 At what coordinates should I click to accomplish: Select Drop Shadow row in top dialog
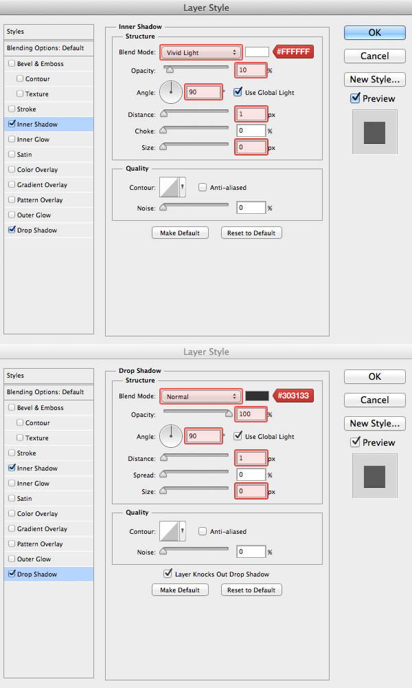(x=49, y=230)
